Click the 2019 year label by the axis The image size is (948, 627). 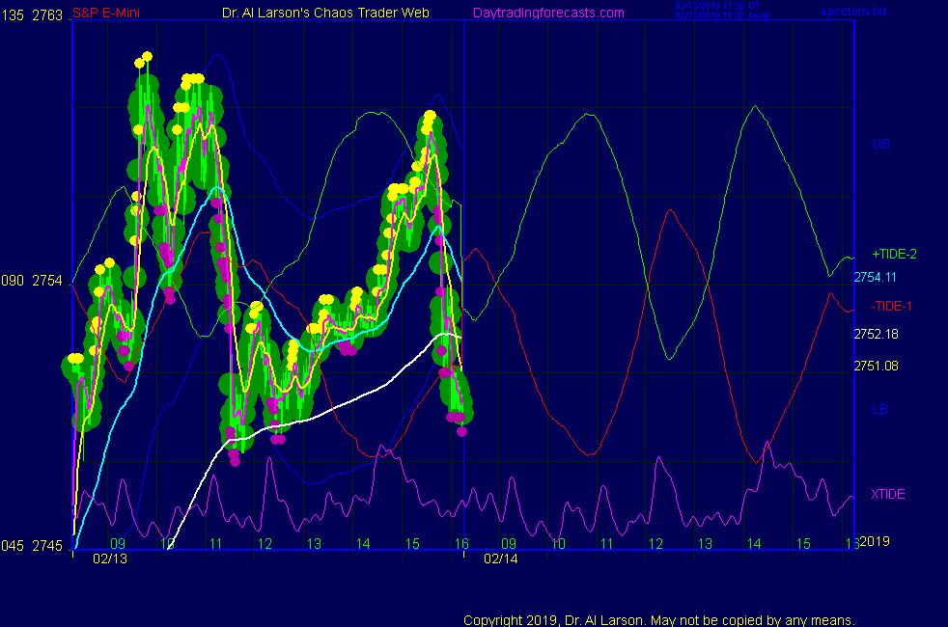click(x=875, y=541)
